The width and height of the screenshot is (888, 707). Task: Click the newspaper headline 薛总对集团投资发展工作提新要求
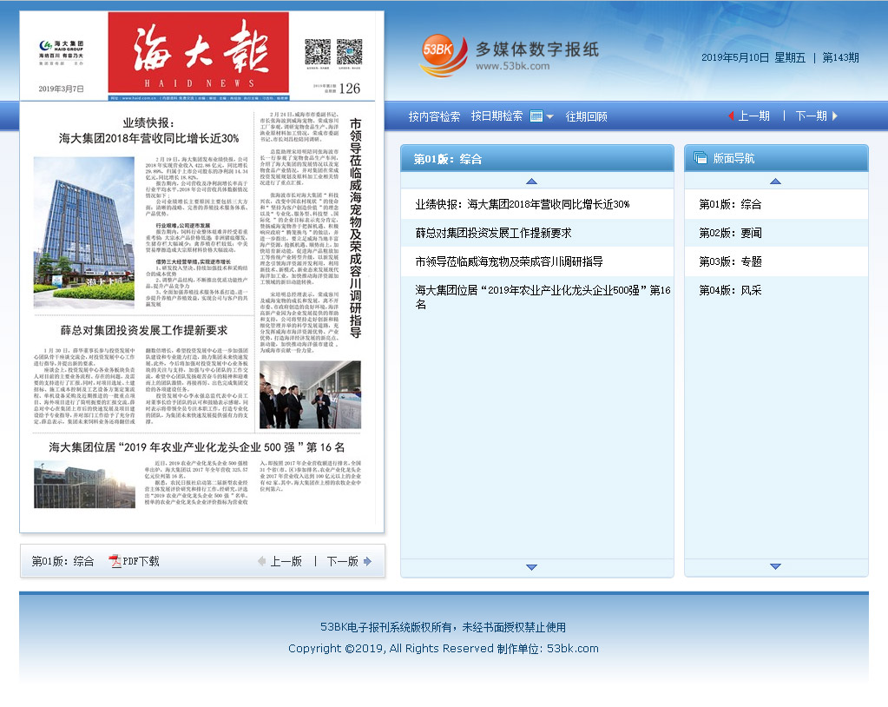pyautogui.click(x=144, y=330)
